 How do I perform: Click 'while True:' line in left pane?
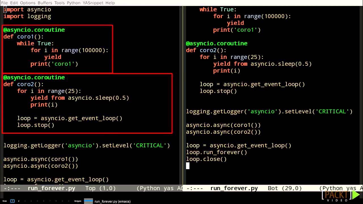[35, 43]
